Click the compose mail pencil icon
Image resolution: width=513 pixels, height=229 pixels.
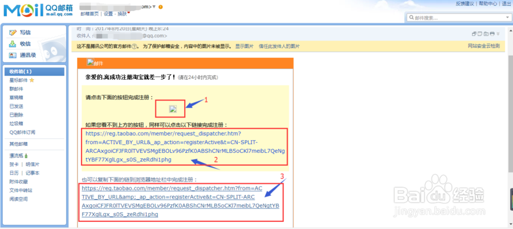[13, 33]
